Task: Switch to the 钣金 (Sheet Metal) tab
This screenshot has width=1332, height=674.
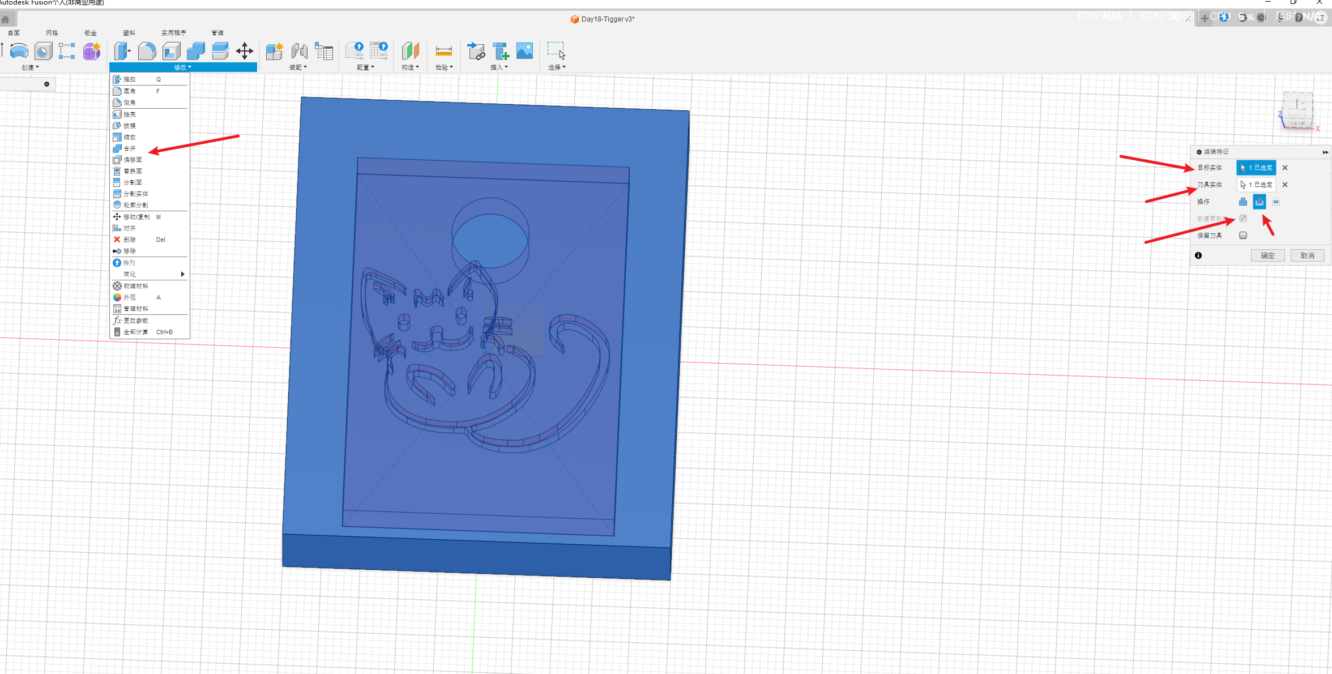Action: [91, 33]
